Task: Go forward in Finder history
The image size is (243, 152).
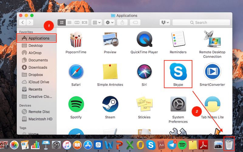Action: point(30,22)
